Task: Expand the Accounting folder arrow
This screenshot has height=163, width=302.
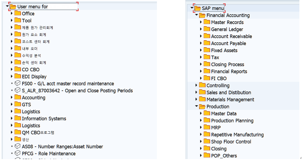Action: tap(12, 97)
